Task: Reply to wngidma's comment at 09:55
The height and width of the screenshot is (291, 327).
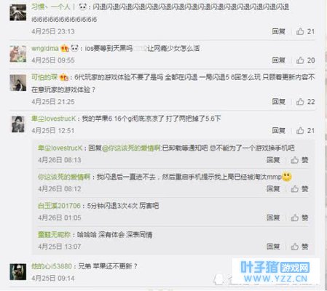Action: click(x=278, y=60)
